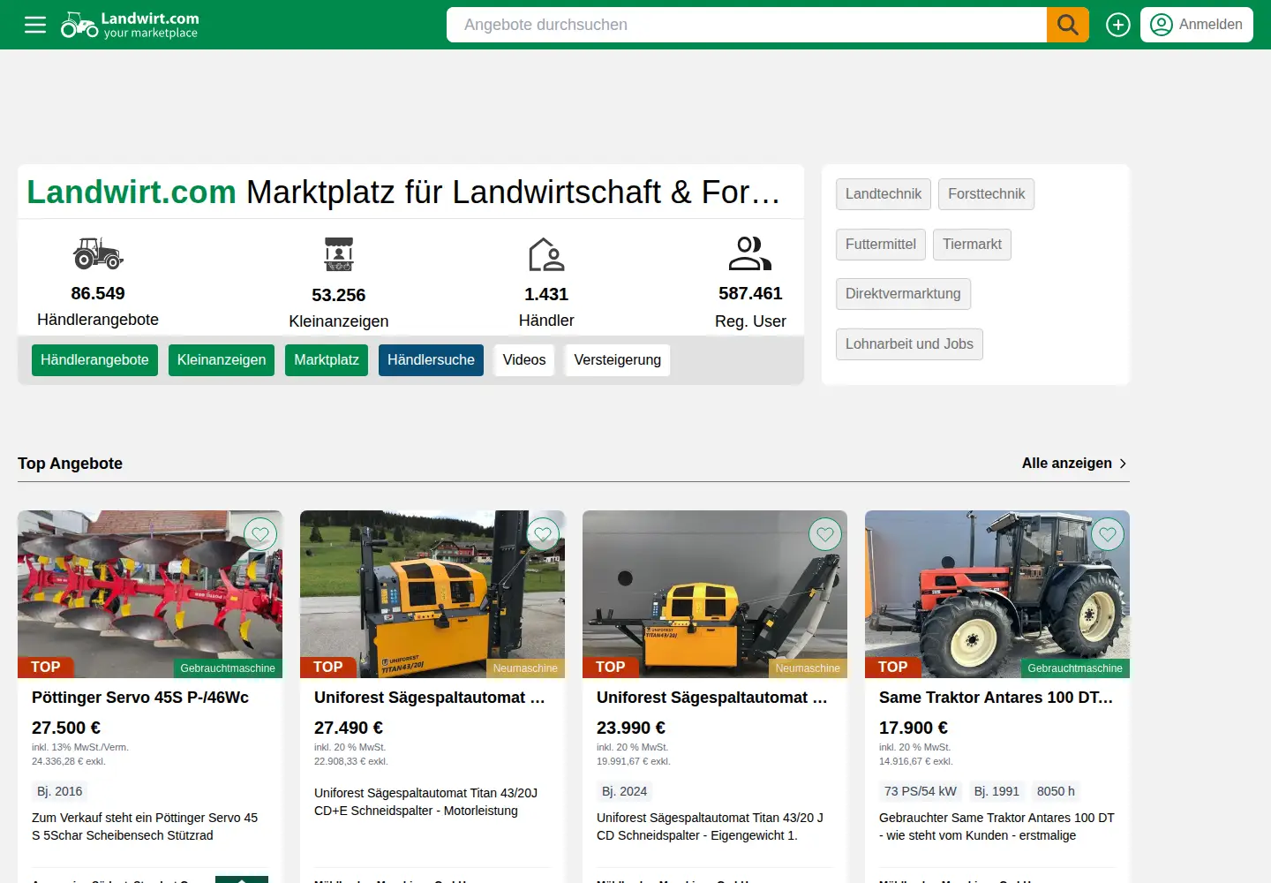The width and height of the screenshot is (1271, 883).
Task: Click the chevron next to Alle anzeigen
Action: click(1123, 464)
